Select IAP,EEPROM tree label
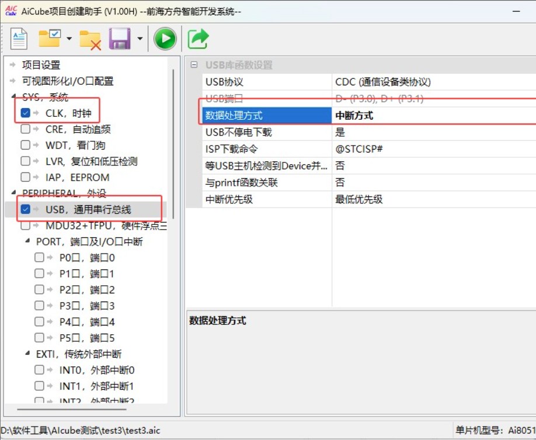Screen dimensions: 536x440 (x=77, y=178)
